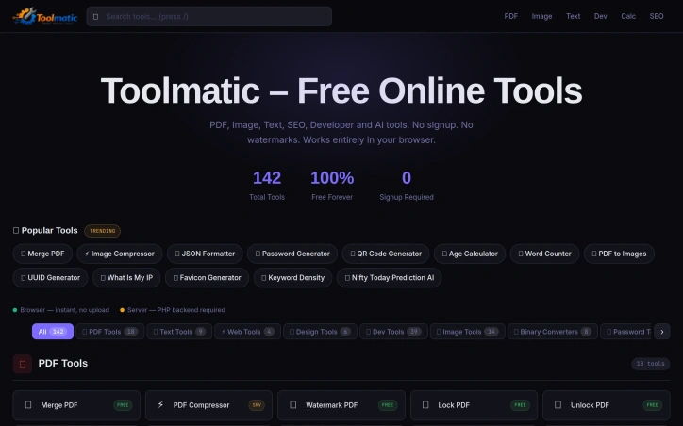This screenshot has width=683, height=426.
Task: Click the Toolmatic logo
Action: 45,17
